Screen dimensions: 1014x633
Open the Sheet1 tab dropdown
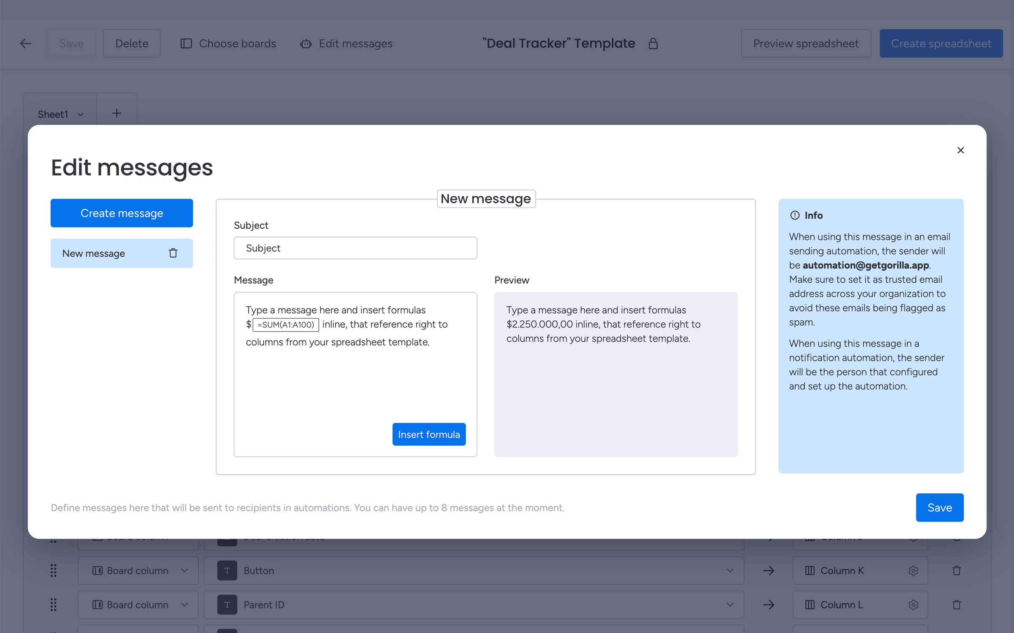(x=81, y=114)
